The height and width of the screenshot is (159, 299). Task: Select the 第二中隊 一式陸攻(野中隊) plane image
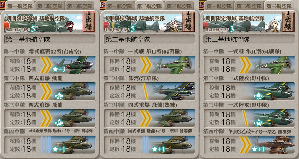[x=273, y=91]
